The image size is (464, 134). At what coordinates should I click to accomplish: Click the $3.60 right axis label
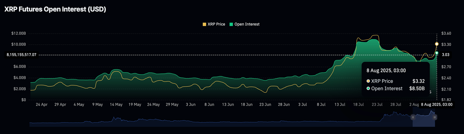pos(446,33)
